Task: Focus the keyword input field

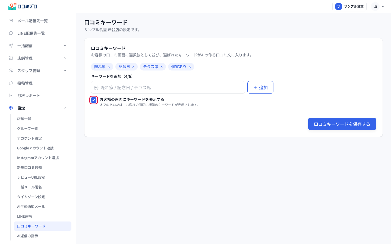Action: click(168, 87)
